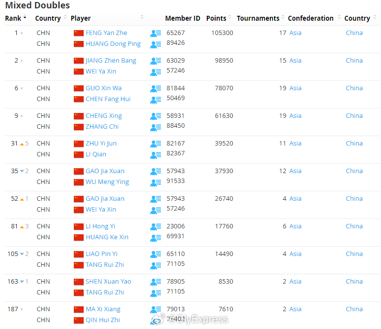The width and height of the screenshot is (381, 329).
Task: Select member ID 91533
Action: coord(175,181)
